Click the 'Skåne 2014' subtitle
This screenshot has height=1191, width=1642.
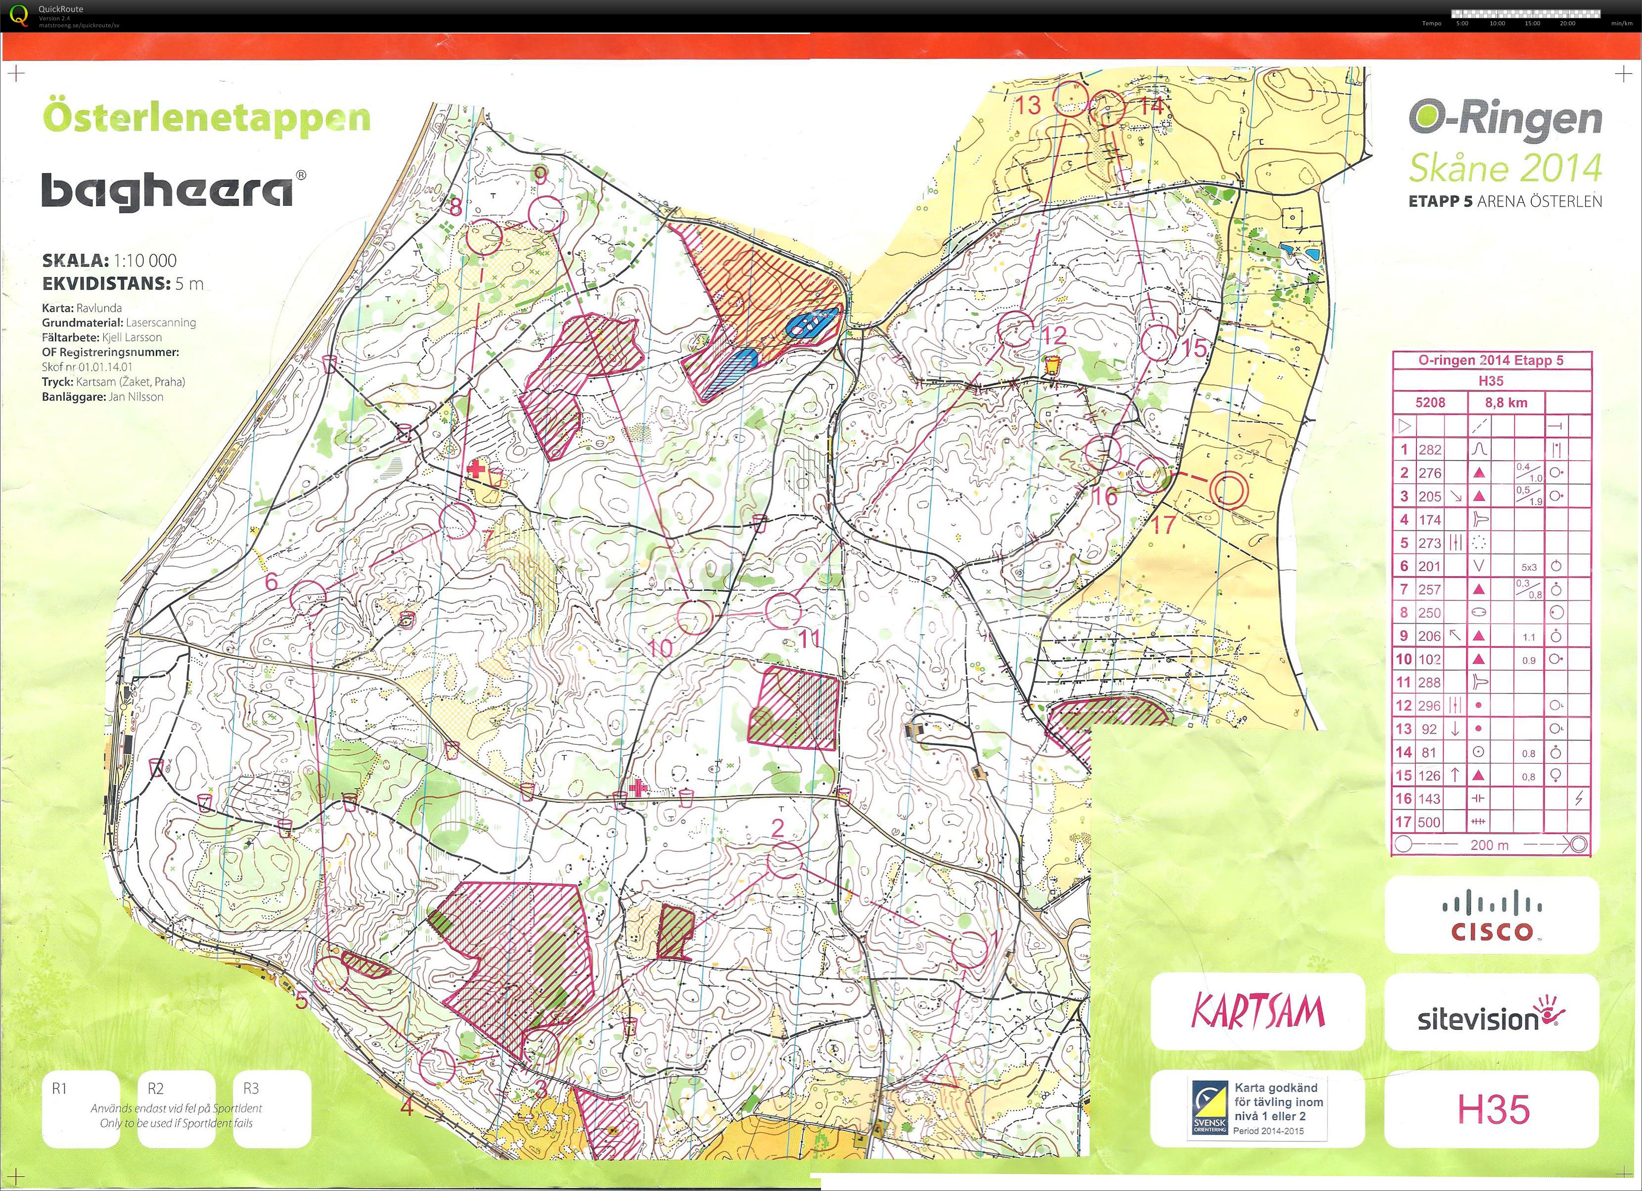(1505, 168)
